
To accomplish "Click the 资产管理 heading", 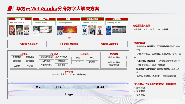I will tap(69, 72).
